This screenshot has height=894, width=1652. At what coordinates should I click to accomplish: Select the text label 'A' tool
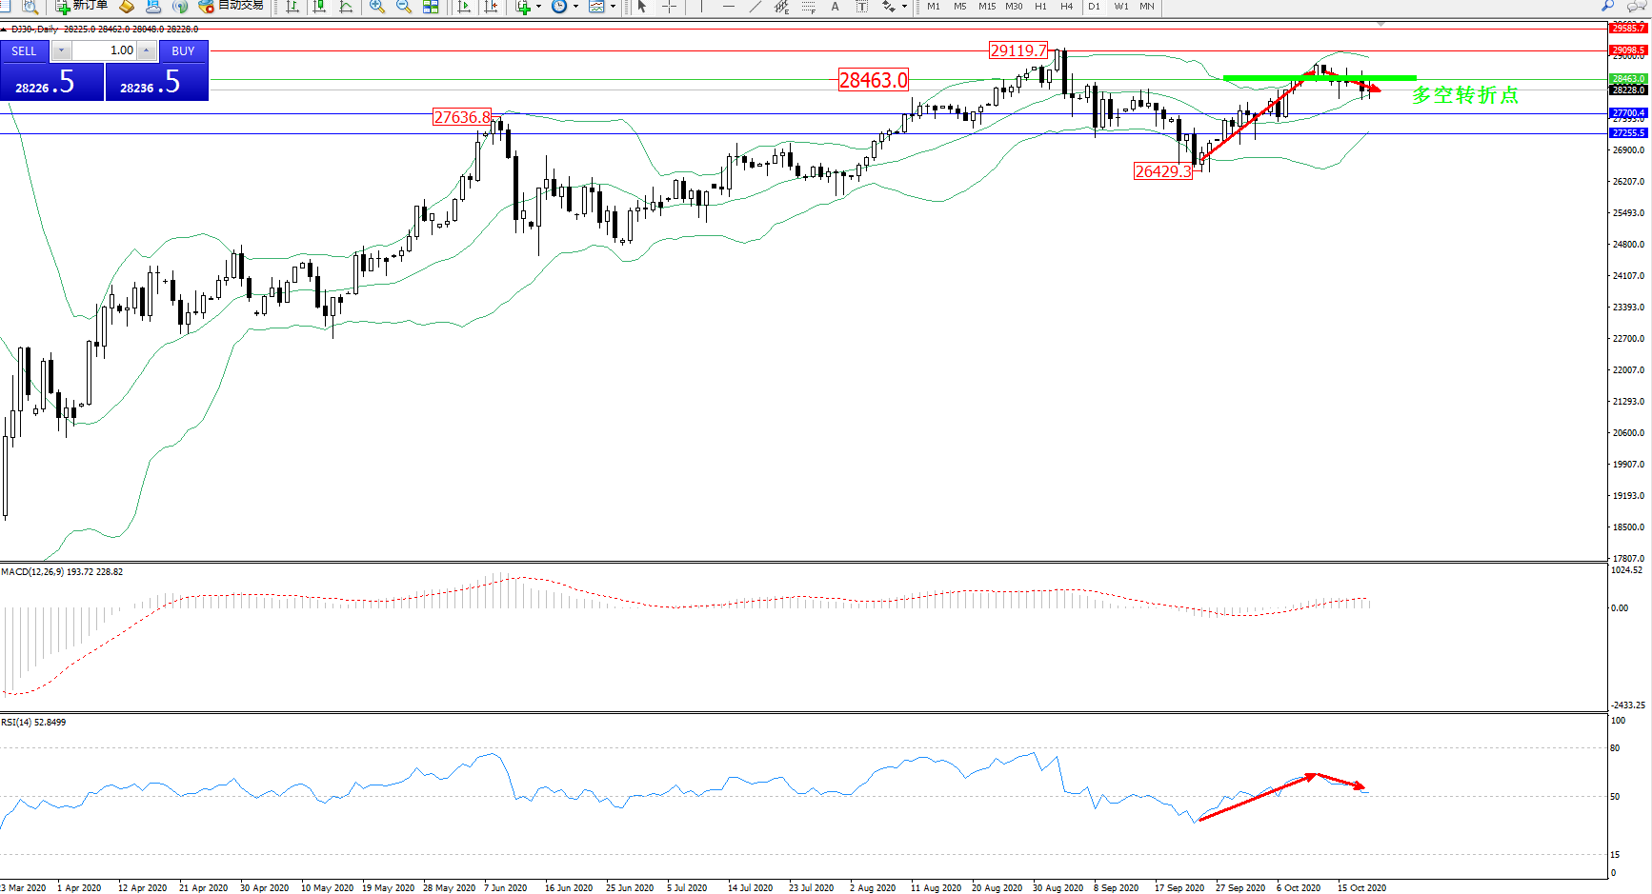836,7
